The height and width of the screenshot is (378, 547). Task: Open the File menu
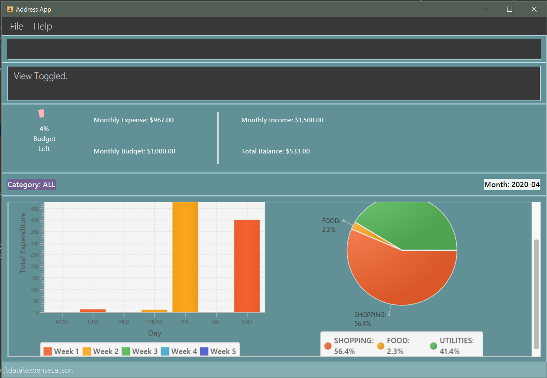pyautogui.click(x=17, y=26)
